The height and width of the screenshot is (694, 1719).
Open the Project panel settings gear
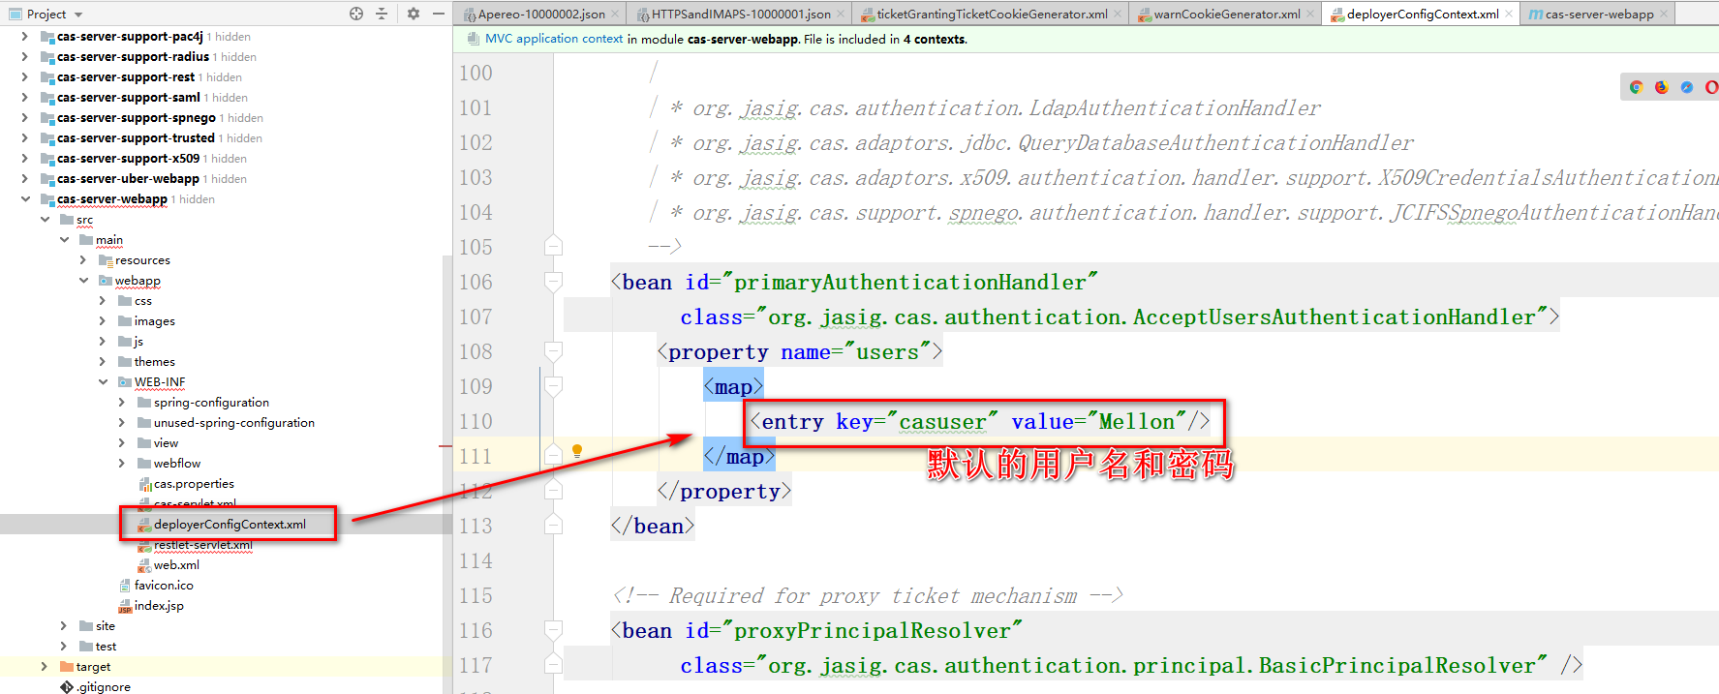point(414,14)
